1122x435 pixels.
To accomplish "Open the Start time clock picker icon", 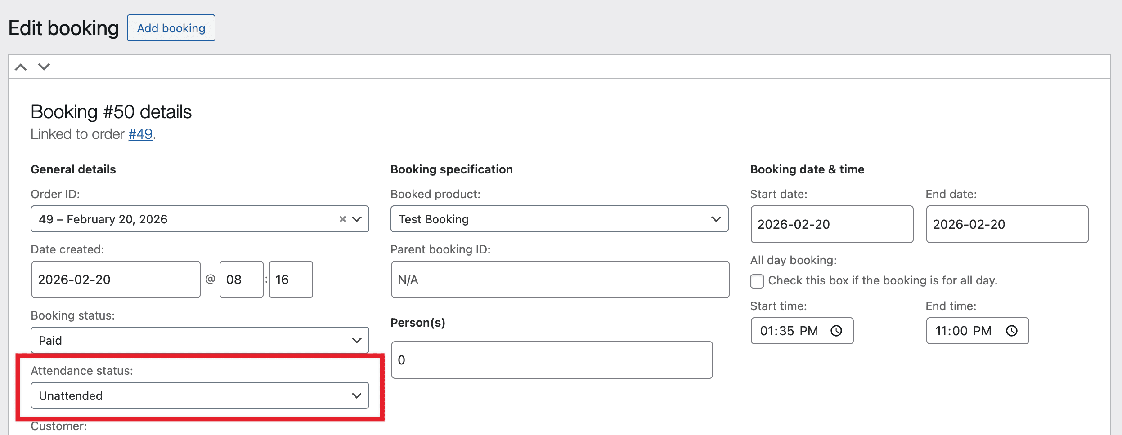I will point(836,331).
